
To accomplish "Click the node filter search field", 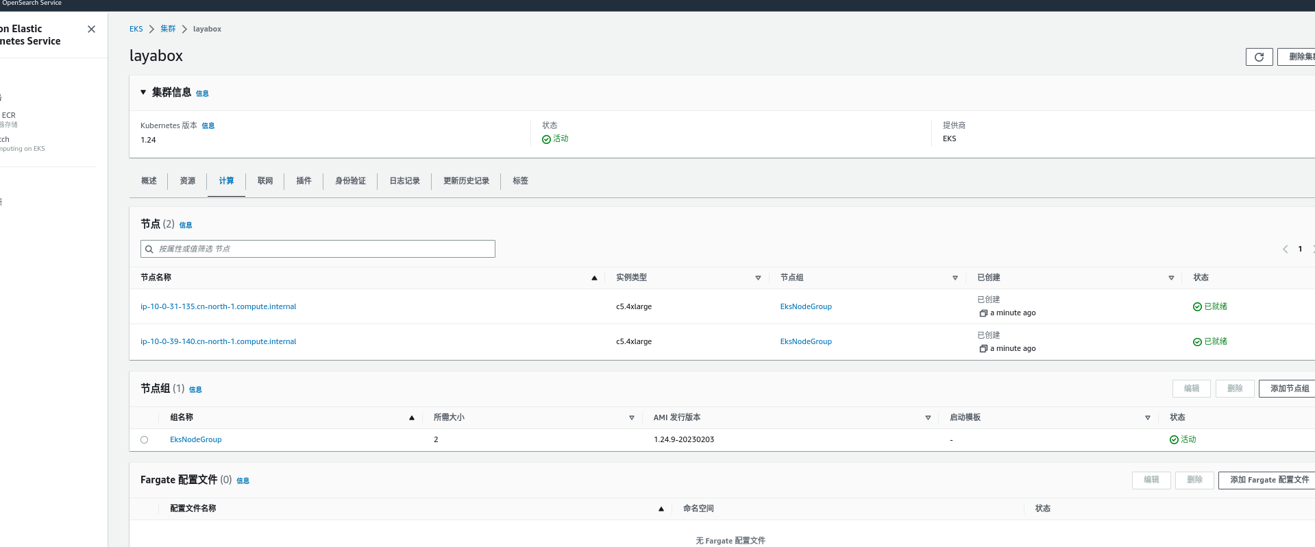I will point(318,249).
